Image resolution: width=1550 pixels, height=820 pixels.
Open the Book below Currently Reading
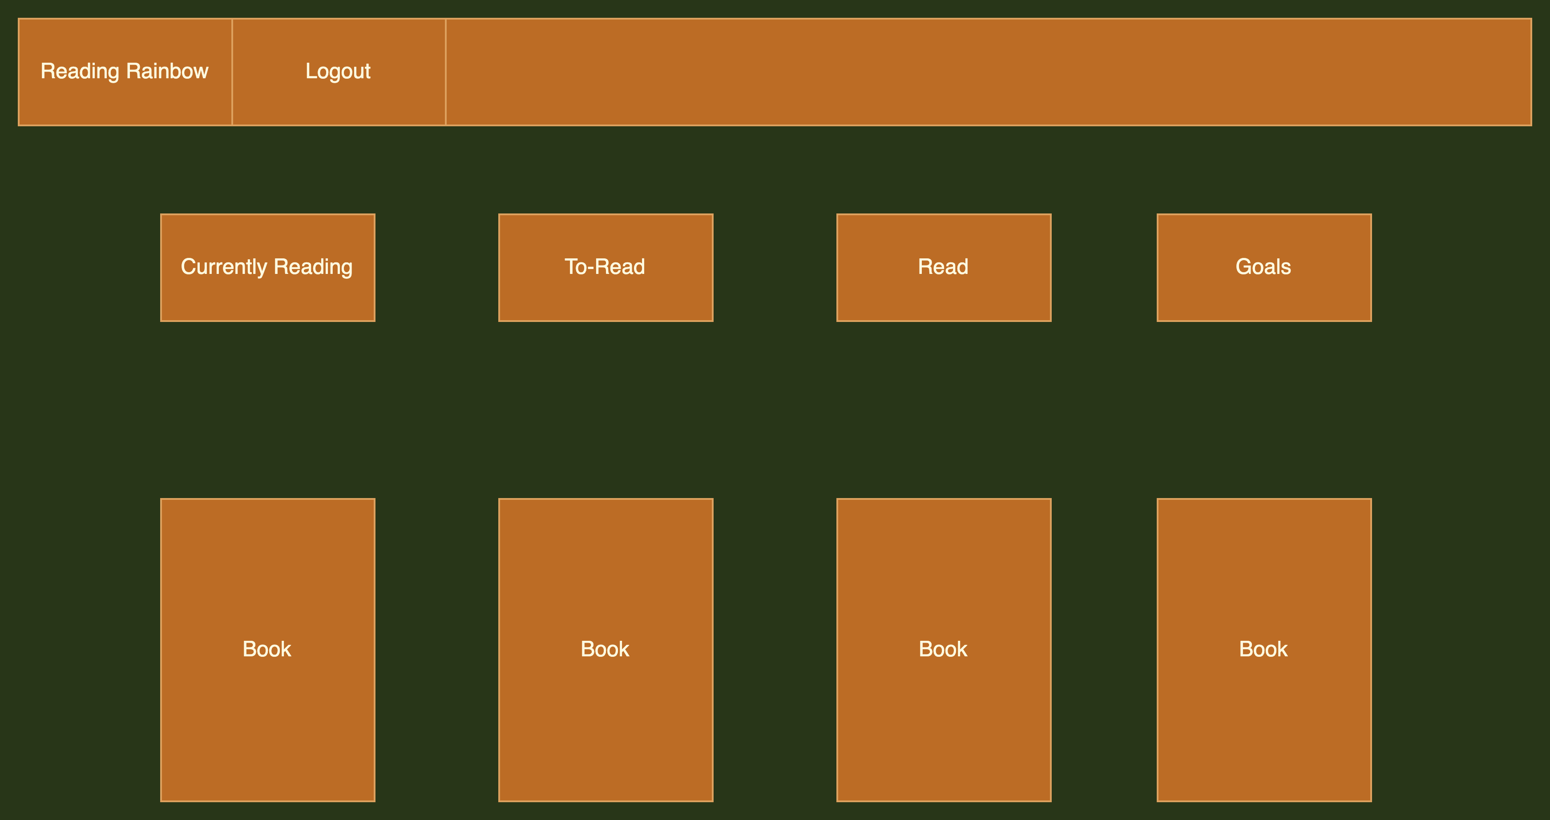coord(267,649)
